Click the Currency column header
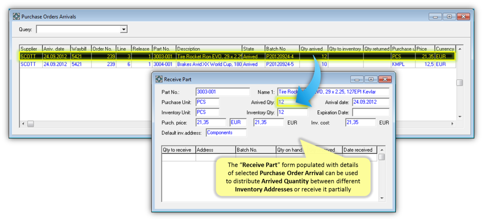 point(445,49)
